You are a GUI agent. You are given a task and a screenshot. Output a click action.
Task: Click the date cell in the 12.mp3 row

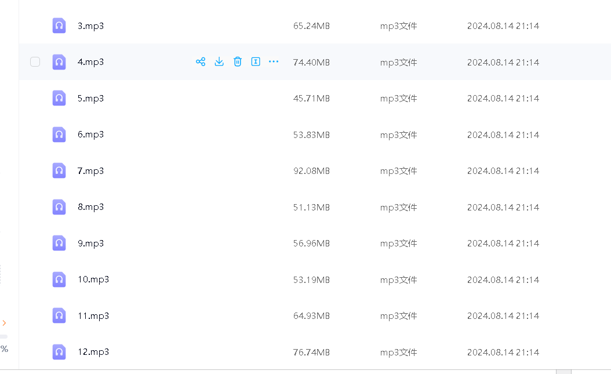(x=503, y=353)
